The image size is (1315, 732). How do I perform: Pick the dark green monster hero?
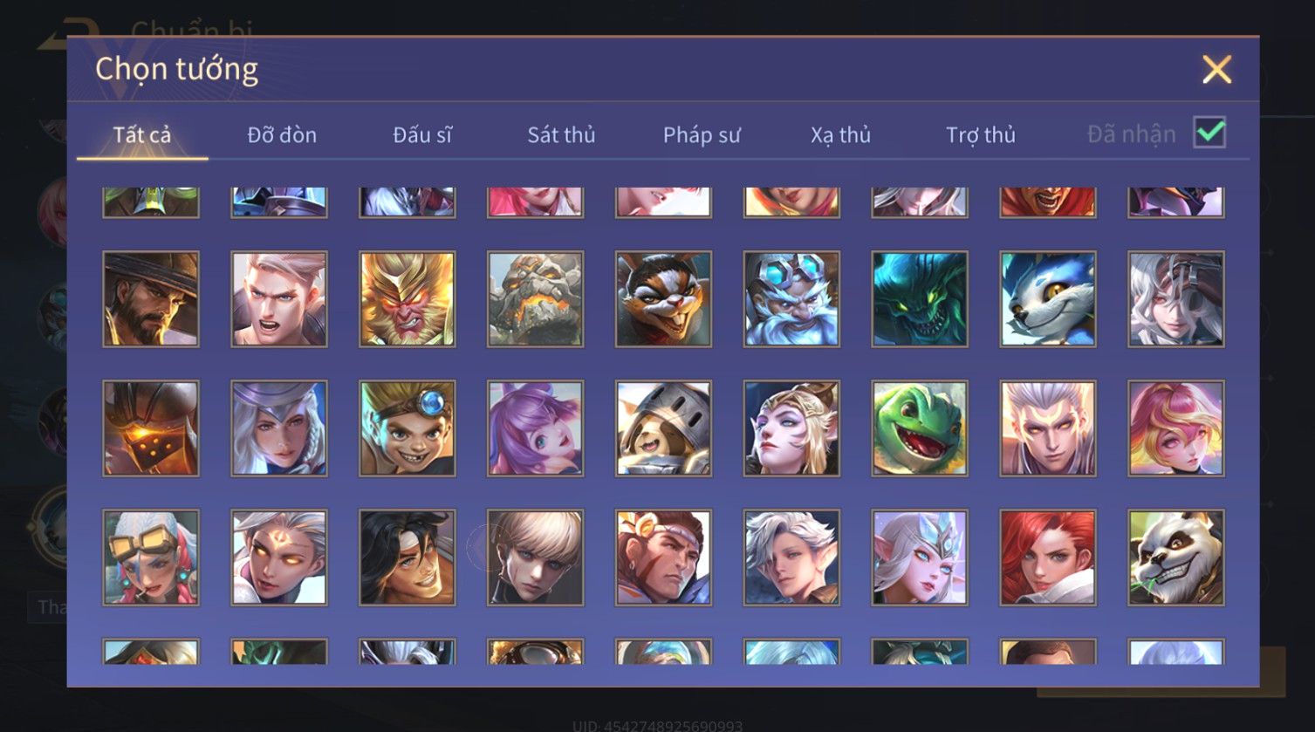[x=920, y=299]
